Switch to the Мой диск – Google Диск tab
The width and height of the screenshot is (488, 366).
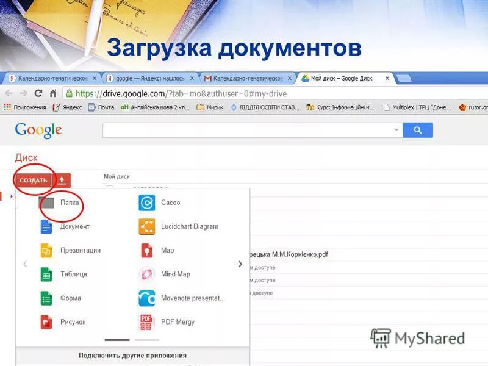342,78
